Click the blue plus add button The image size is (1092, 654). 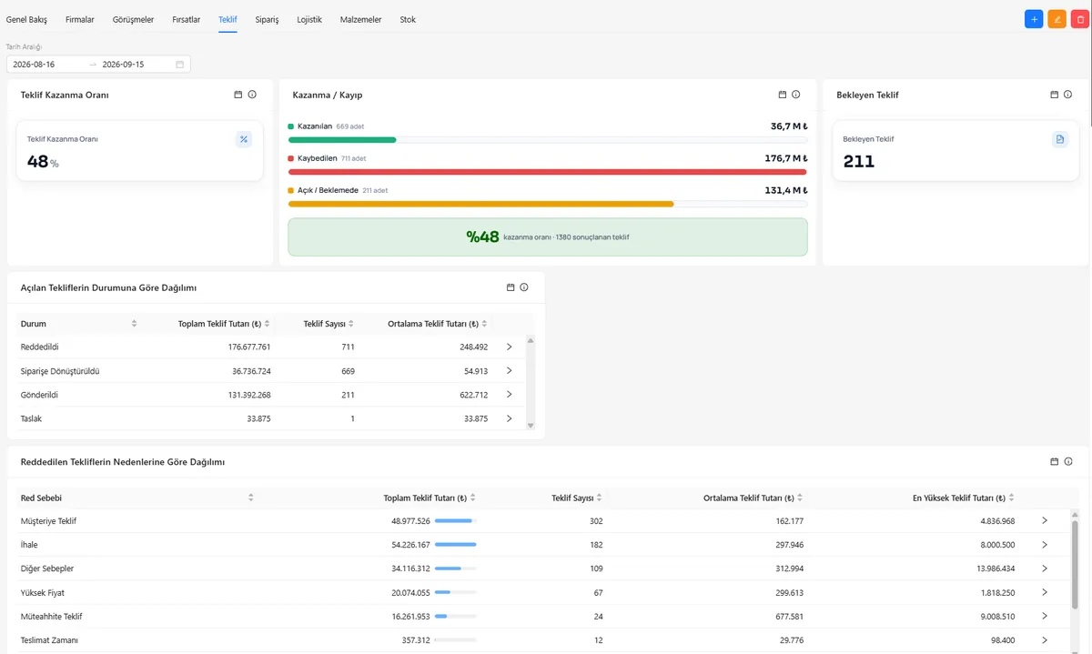tap(1034, 19)
